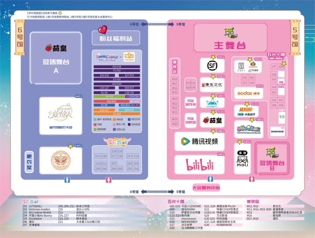Click the iced tea logo on 主舞台
Viewport: 315px width, 238px height.
[231, 33]
